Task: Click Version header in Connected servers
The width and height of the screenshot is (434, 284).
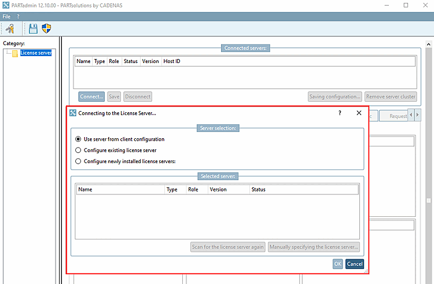Action: [x=150, y=61]
